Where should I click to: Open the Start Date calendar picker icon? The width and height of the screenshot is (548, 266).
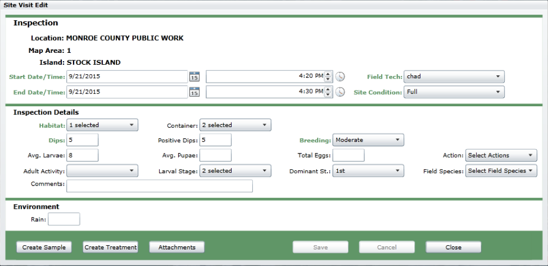pyautogui.click(x=194, y=76)
